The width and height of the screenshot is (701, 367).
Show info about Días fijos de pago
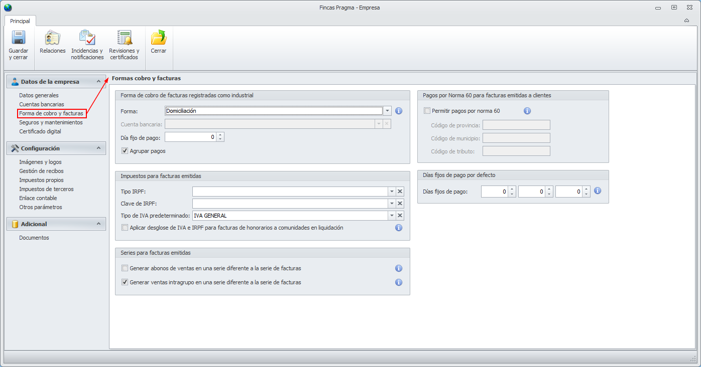pyautogui.click(x=598, y=191)
